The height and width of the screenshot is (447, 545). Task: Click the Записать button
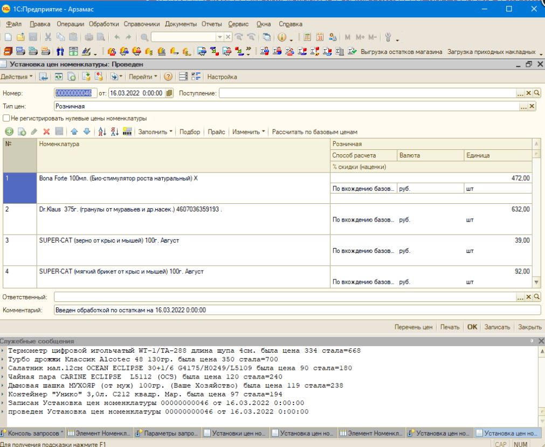coord(497,327)
